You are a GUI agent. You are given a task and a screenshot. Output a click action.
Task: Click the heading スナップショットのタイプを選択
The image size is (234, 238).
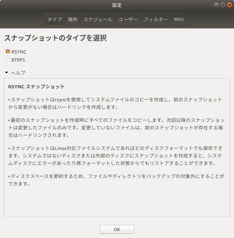(x=55, y=38)
